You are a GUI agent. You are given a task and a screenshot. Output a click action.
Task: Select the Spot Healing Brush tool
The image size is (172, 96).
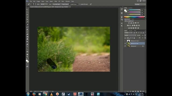27,25
